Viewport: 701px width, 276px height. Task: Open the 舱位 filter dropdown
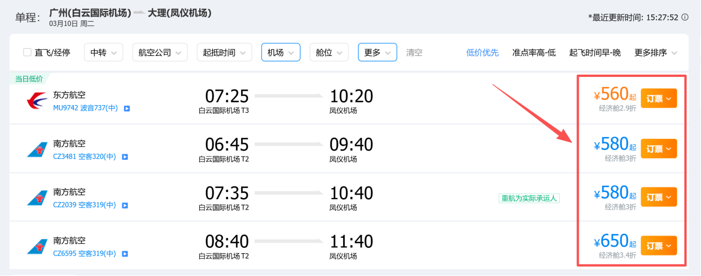click(x=329, y=53)
